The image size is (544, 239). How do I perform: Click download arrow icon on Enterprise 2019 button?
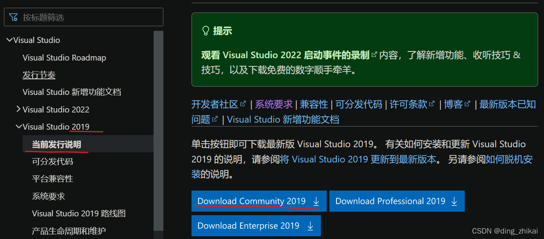(310, 226)
